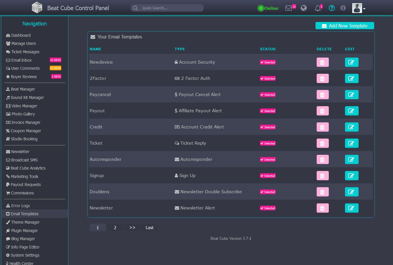Screen dimensions: 393x265
Task: Open the help question mark icon
Action: coord(332,8)
